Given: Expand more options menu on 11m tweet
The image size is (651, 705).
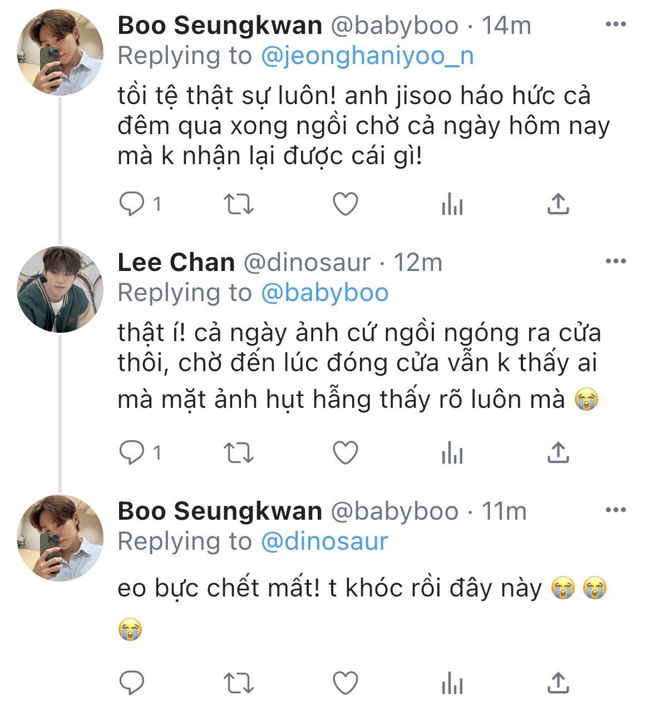Looking at the screenshot, I should 615,510.
